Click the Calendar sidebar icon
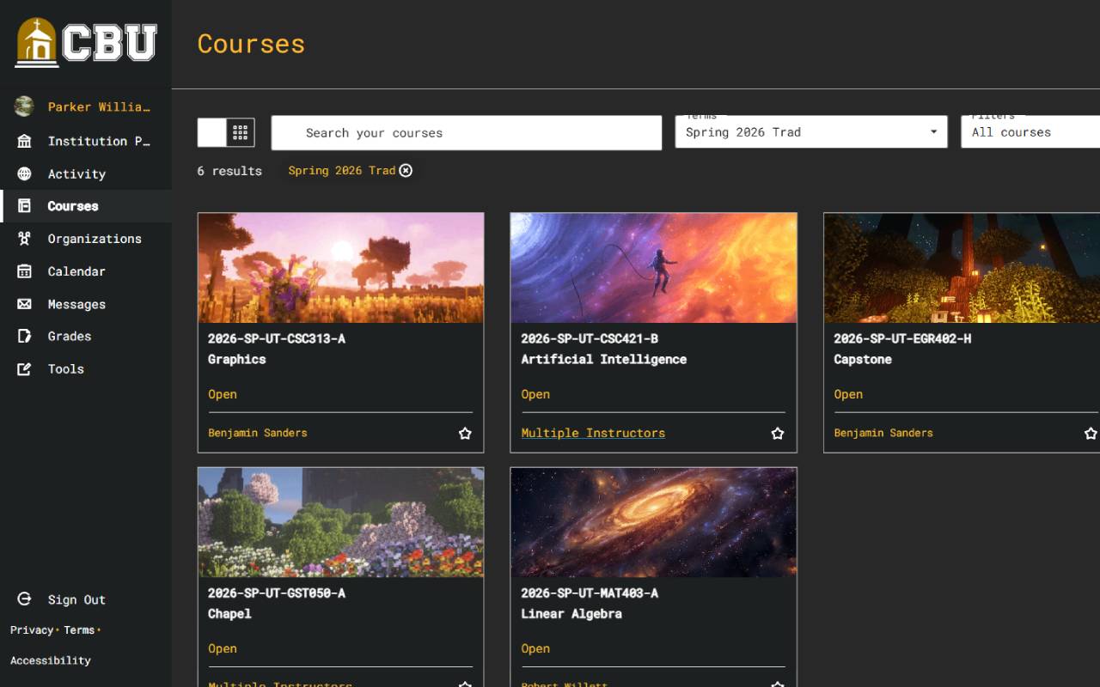The width and height of the screenshot is (1100, 687). tap(24, 271)
